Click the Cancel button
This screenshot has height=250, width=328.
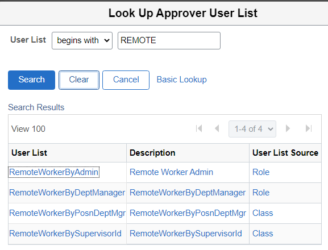tap(126, 80)
